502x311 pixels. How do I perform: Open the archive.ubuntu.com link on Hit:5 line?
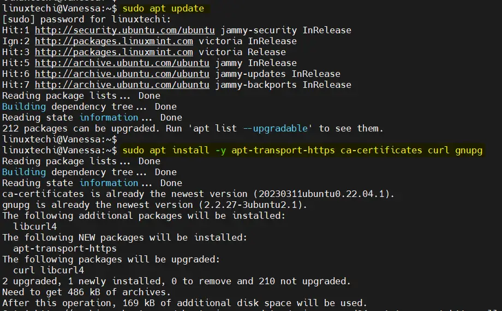[x=122, y=63]
